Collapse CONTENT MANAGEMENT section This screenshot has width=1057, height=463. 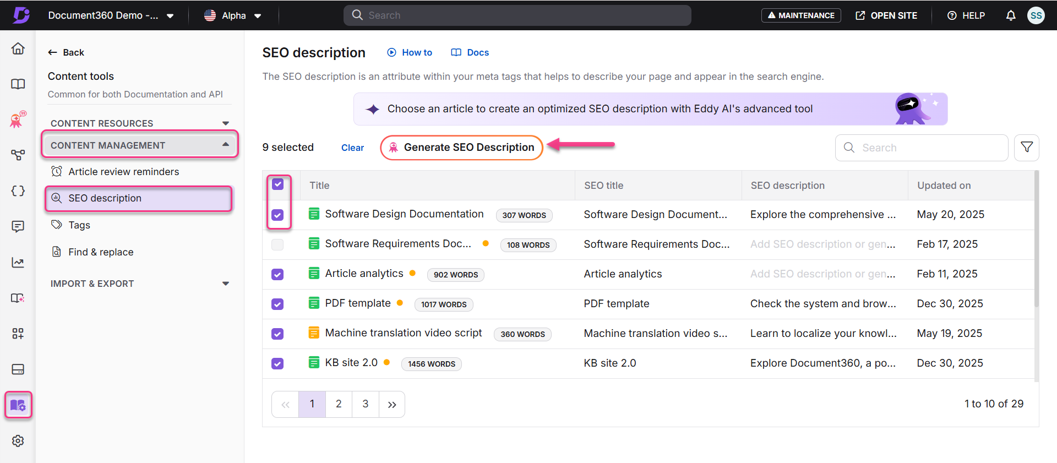pos(140,145)
